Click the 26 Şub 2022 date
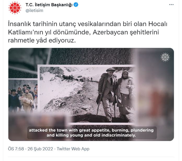The image size is (182, 161). pos(40,149)
